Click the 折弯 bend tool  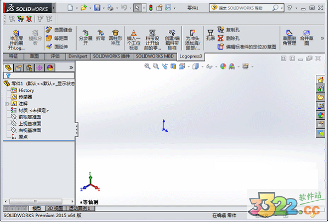click(100, 35)
